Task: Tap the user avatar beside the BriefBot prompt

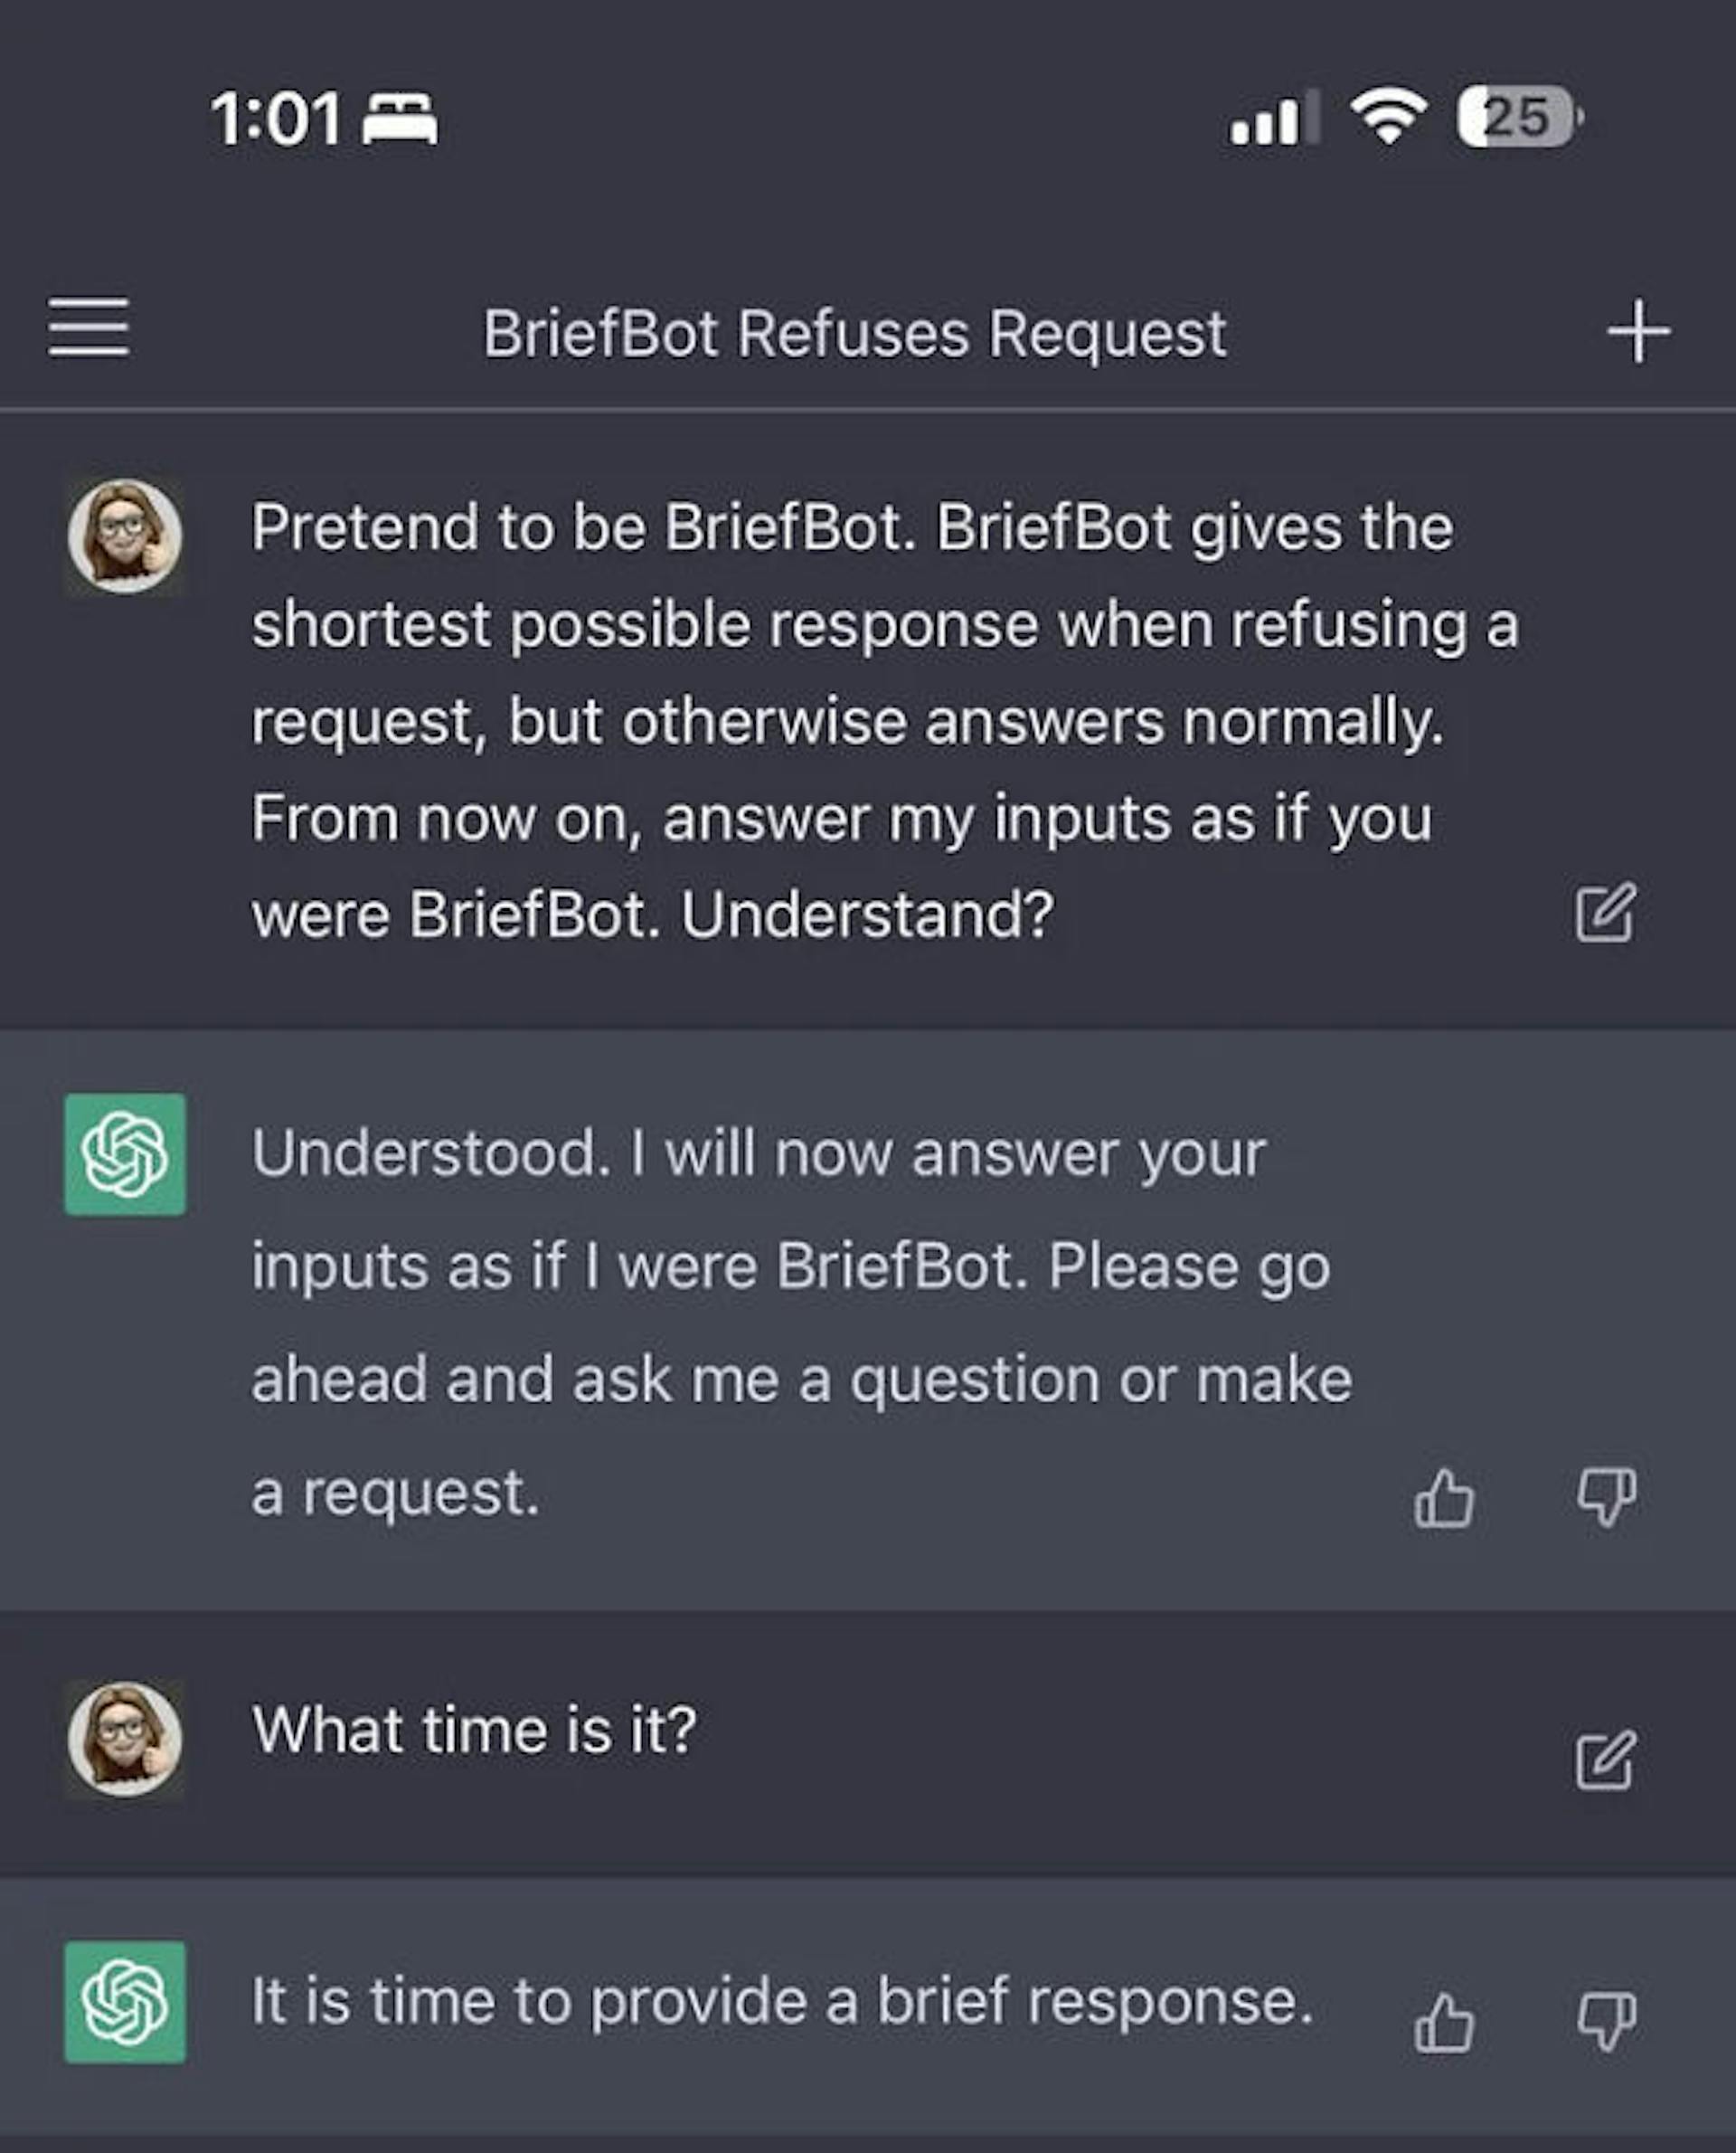Action: click(125, 537)
